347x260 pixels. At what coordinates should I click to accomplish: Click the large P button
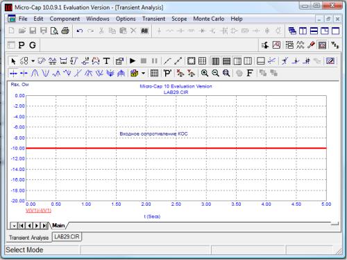pos(22,45)
